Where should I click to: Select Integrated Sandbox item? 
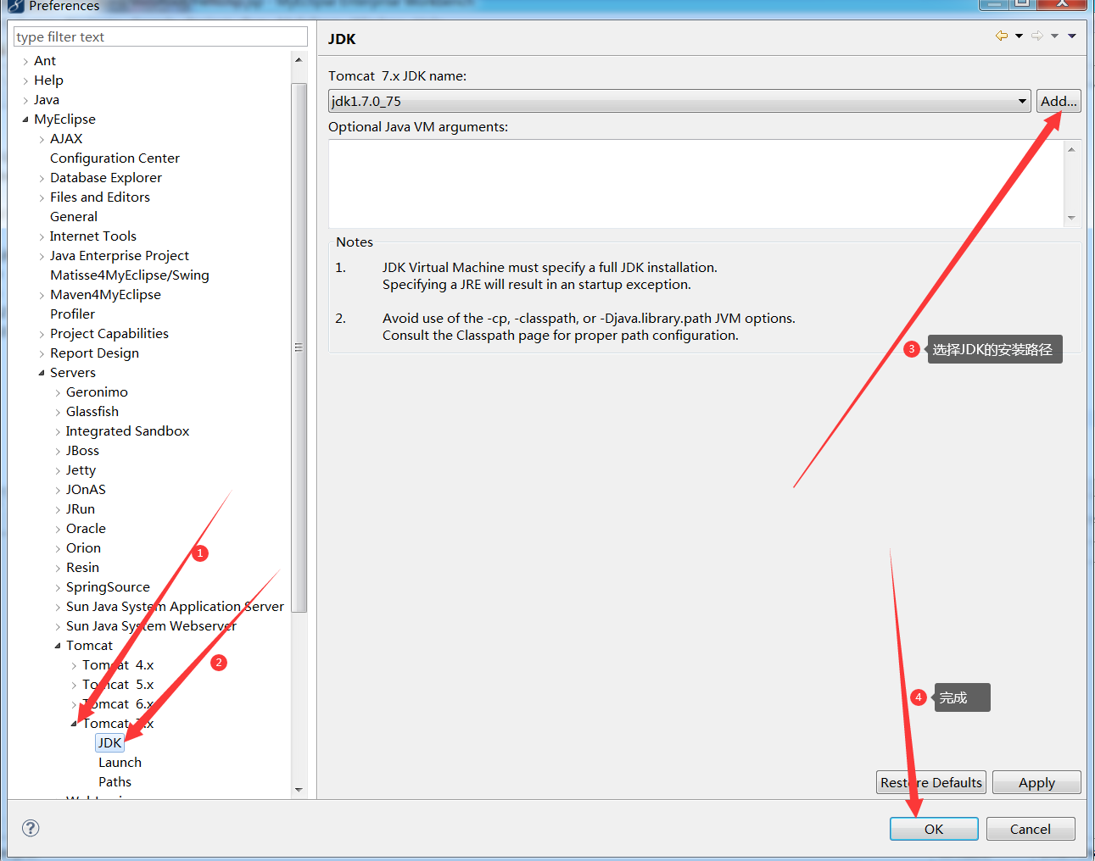pos(128,430)
